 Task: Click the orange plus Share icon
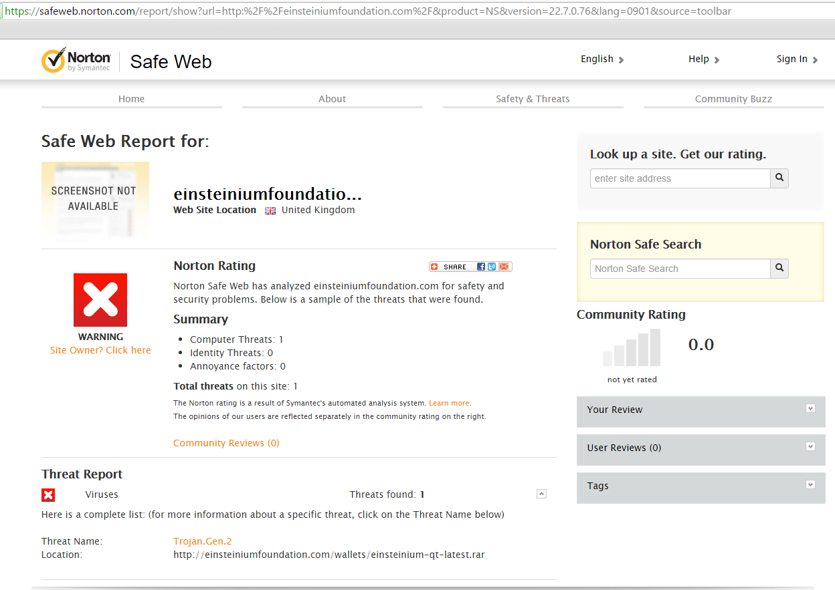click(x=434, y=267)
